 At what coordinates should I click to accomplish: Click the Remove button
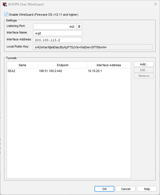click(144, 76)
